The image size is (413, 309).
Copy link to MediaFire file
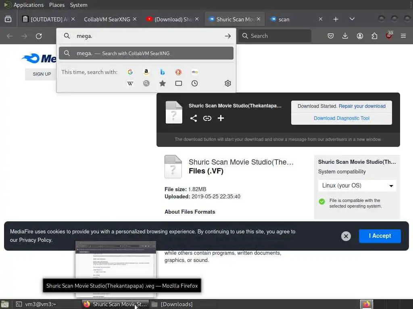[x=207, y=118]
